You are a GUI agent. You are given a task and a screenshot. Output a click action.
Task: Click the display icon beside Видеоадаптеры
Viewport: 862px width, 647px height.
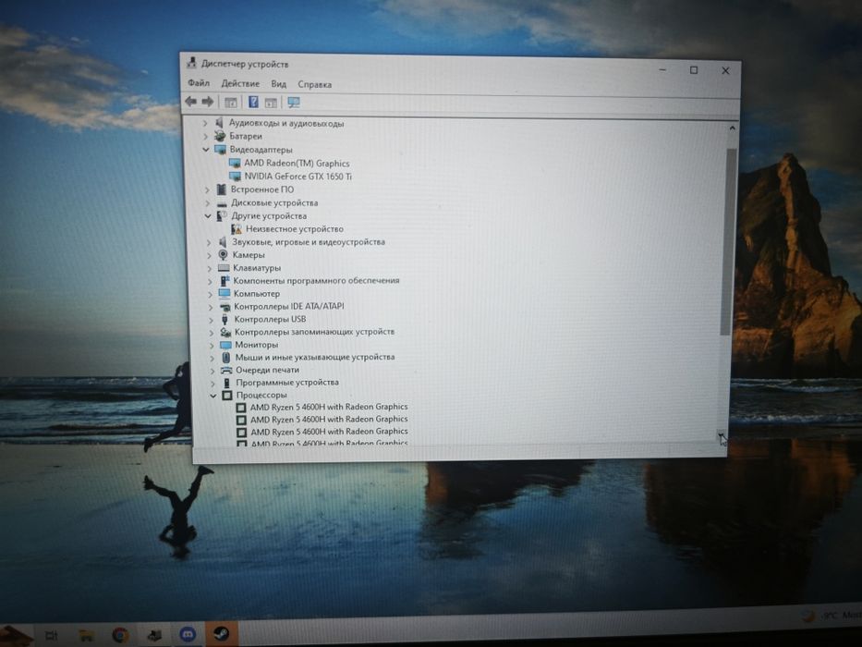[x=221, y=150]
